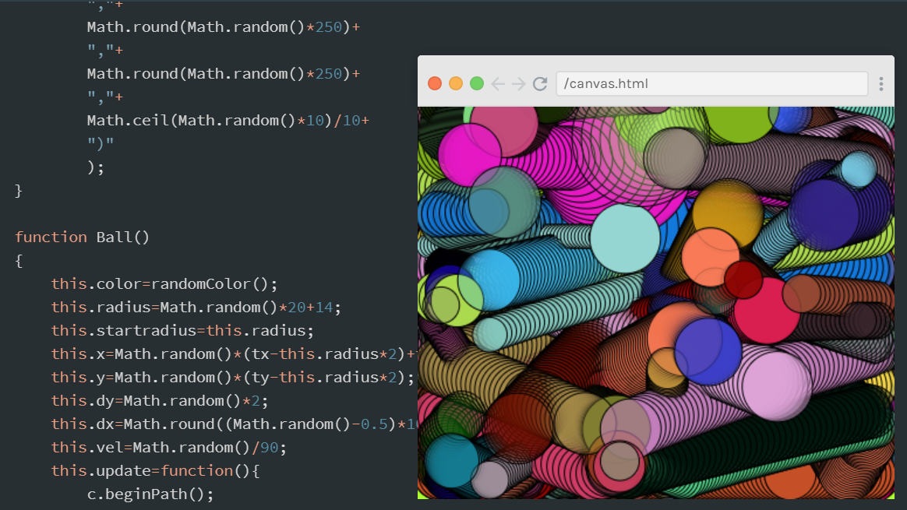Screen dimensions: 907x510
Task: Click the /canvas.html address bar
Action: coord(711,83)
